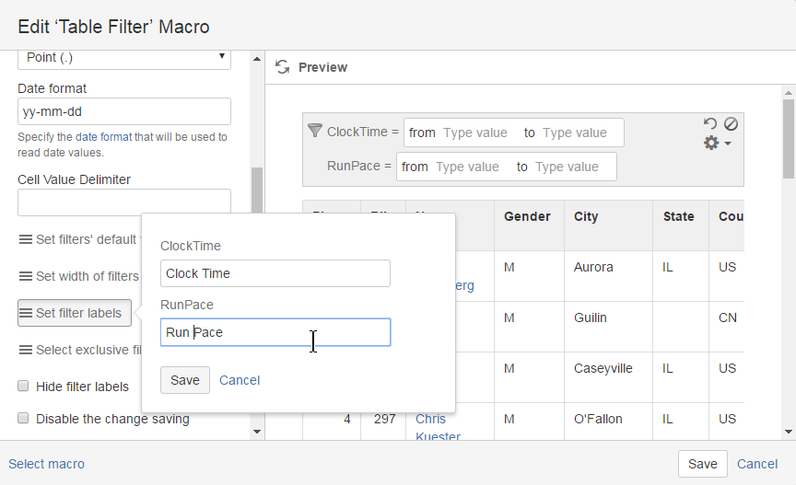Open the gear settings menu
This screenshot has height=485, width=796.
click(x=716, y=144)
